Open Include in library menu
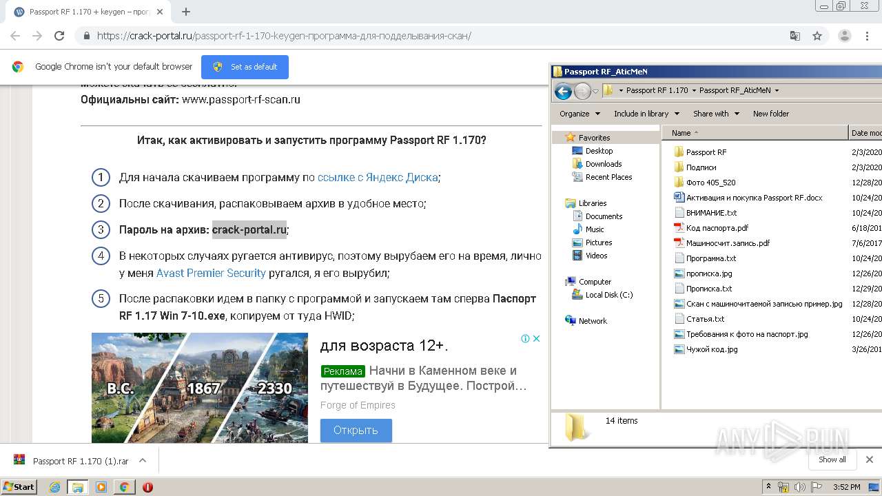Screen dimensions: 882x496 coord(646,114)
